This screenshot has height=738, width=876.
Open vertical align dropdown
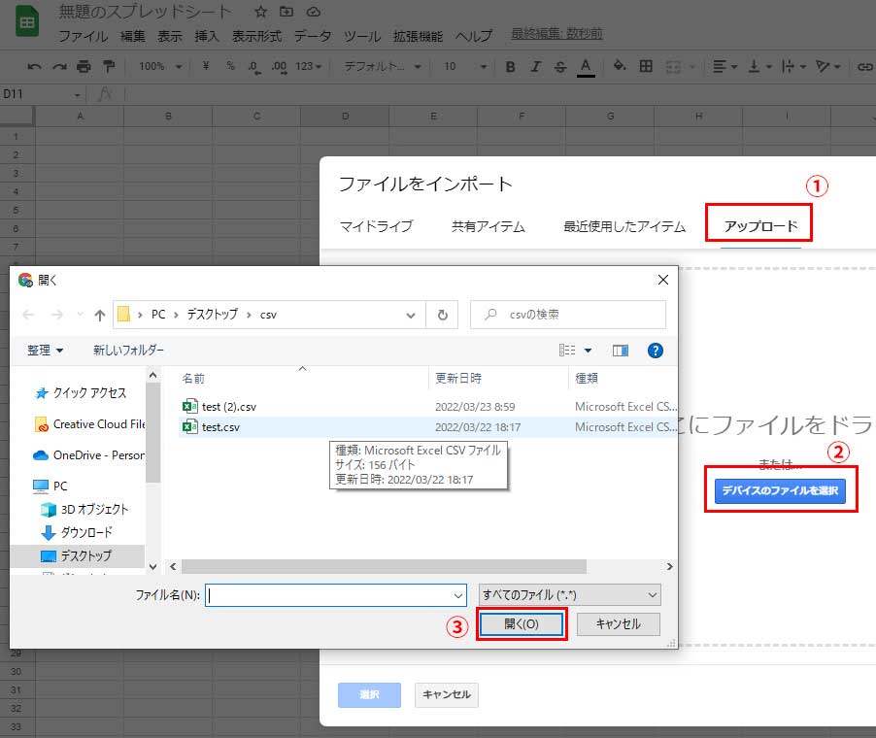759,66
